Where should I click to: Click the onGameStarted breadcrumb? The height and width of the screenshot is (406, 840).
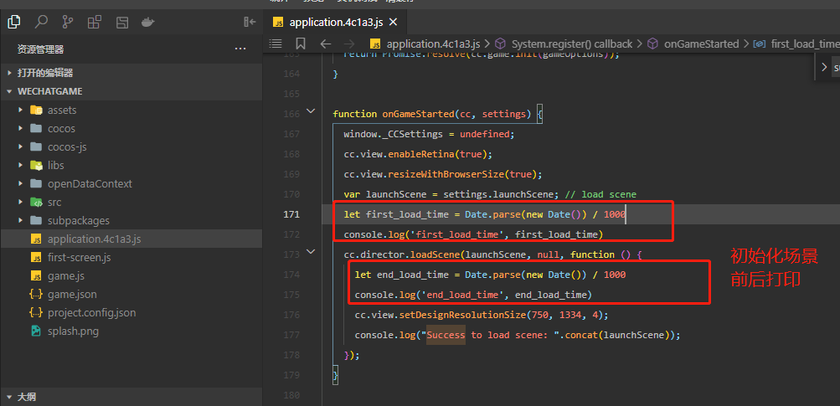coord(701,44)
